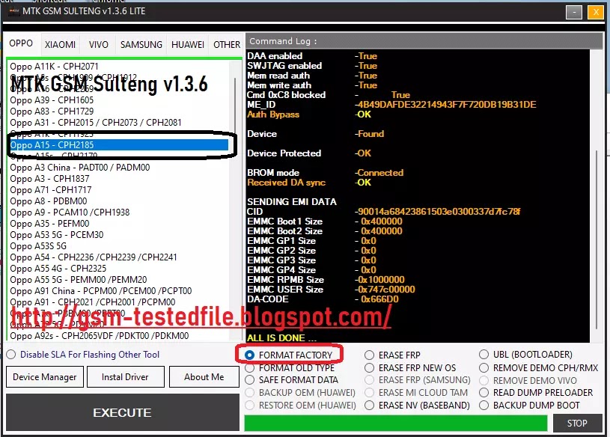Select BACKUP DUMP BOOT option
This screenshot has width=610, height=437.
pyautogui.click(x=529, y=406)
